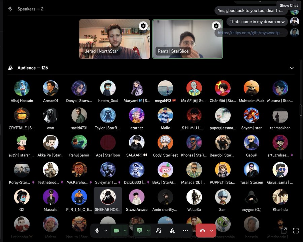
Task: Click chat message "Thats came in my dream now"
Action: click(x=257, y=22)
